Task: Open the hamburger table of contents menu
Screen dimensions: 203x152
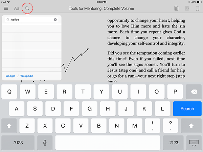Action: (6, 8)
